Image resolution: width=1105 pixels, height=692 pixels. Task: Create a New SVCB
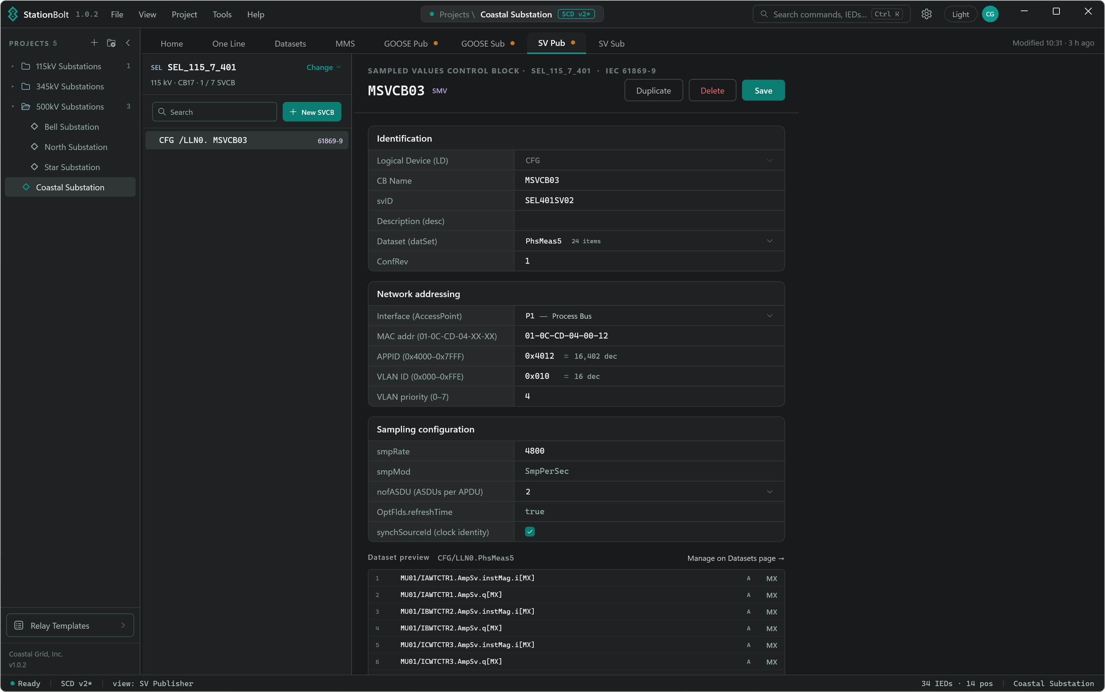[x=312, y=112]
